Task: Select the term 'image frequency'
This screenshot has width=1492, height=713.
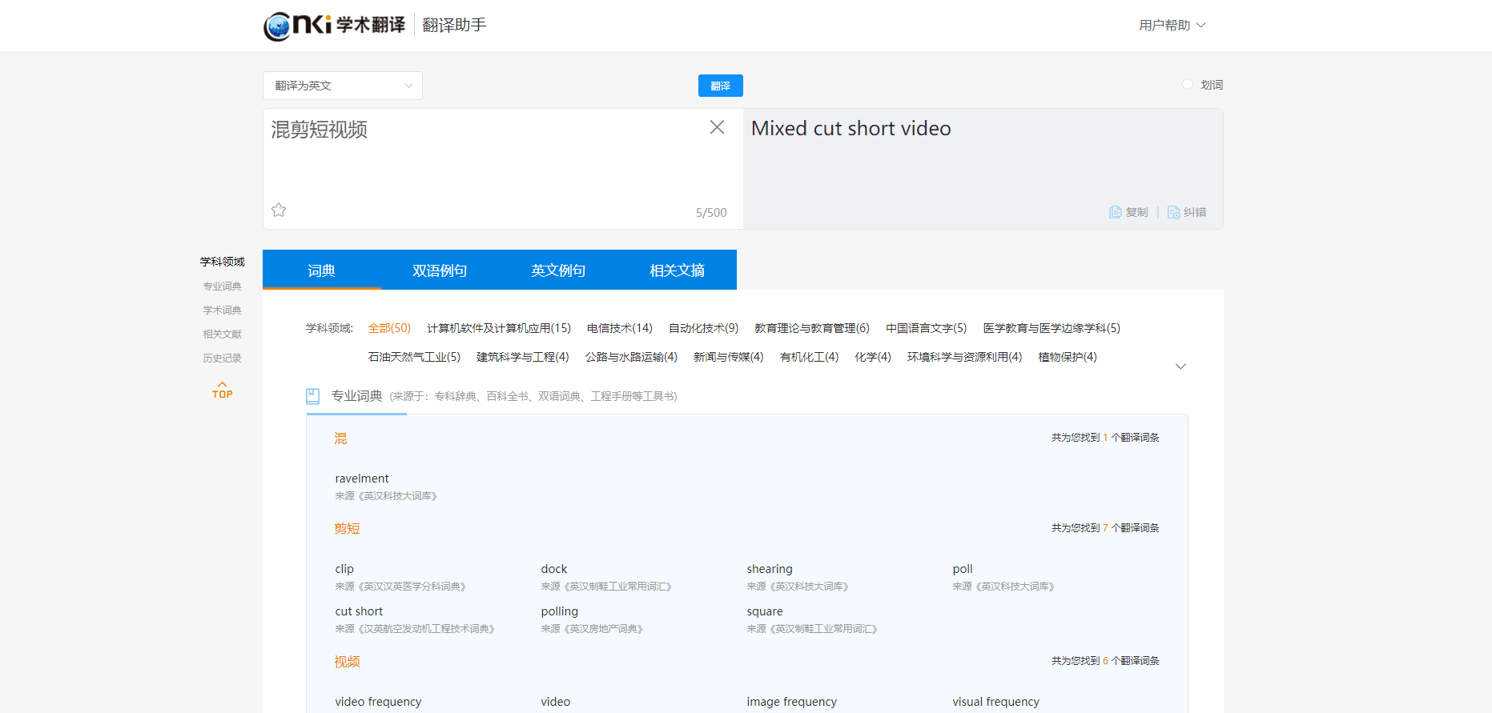Action: [792, 702]
